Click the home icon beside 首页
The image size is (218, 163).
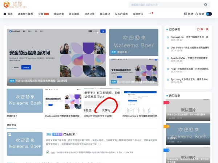coord(5,14)
